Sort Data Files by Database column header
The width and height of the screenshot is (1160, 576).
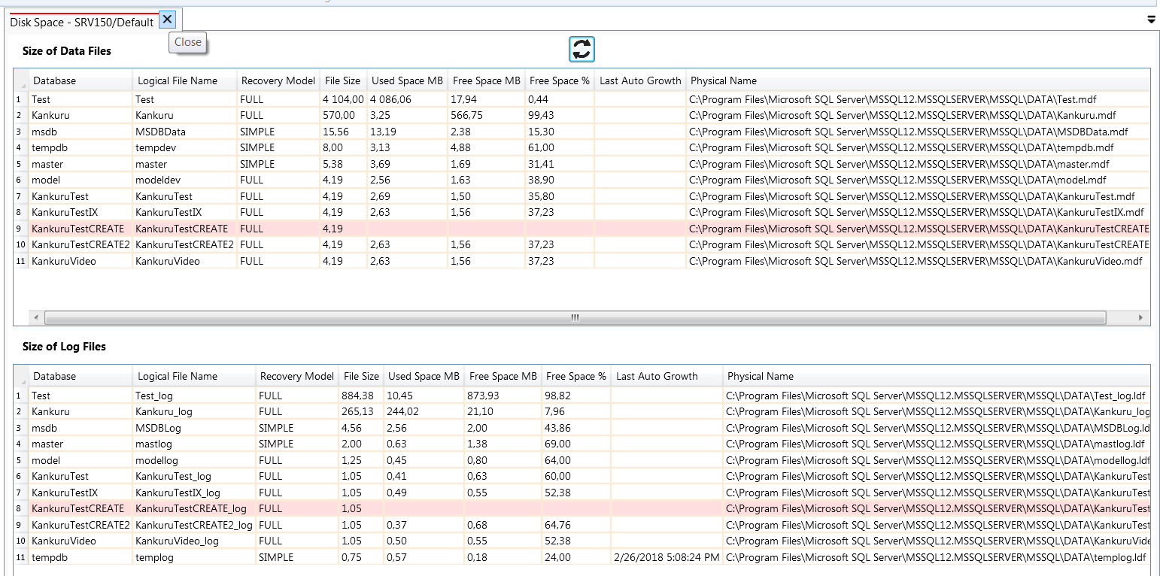pos(80,80)
